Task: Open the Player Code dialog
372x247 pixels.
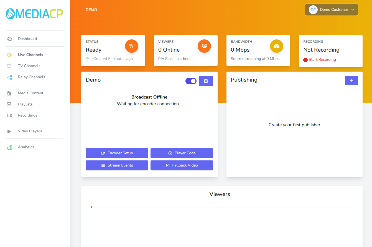Action: 182,153
